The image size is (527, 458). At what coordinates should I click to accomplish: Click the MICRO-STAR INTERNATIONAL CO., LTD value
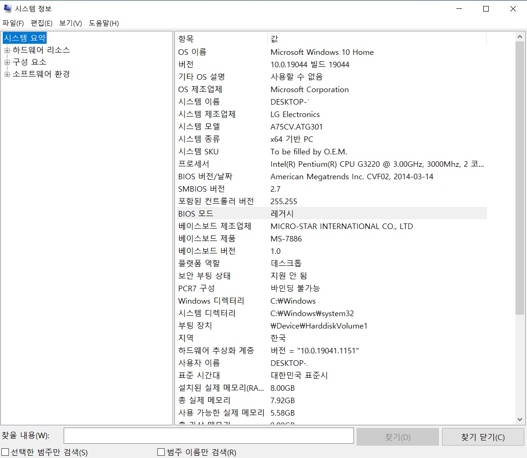[341, 226]
